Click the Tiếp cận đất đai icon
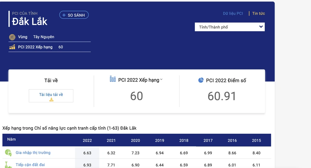The height and width of the screenshot is (168, 311). 8,165
